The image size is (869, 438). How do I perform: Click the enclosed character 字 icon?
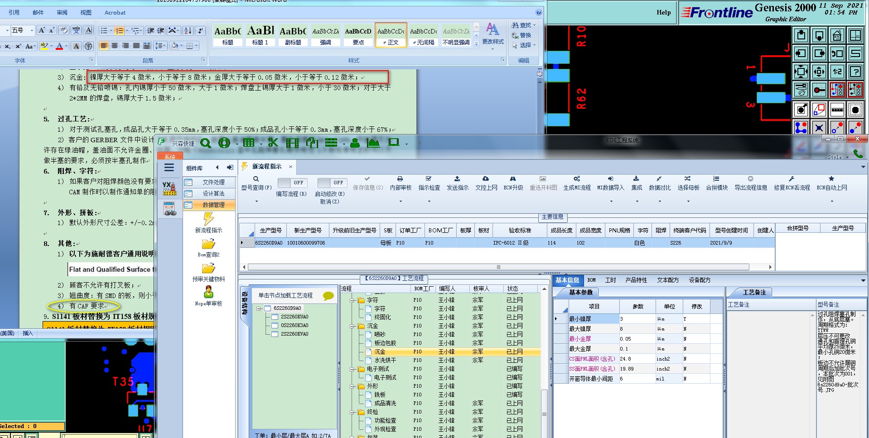(89, 46)
